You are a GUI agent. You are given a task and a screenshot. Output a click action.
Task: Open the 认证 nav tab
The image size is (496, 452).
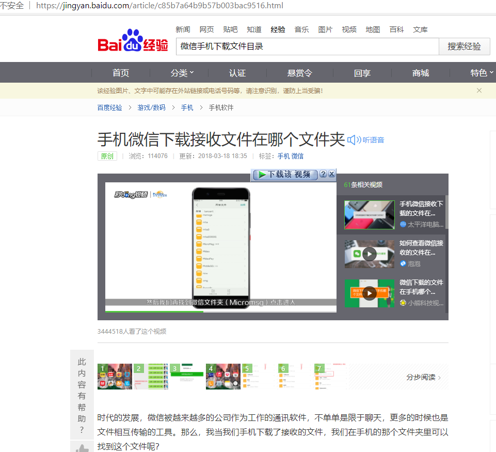pyautogui.click(x=237, y=73)
